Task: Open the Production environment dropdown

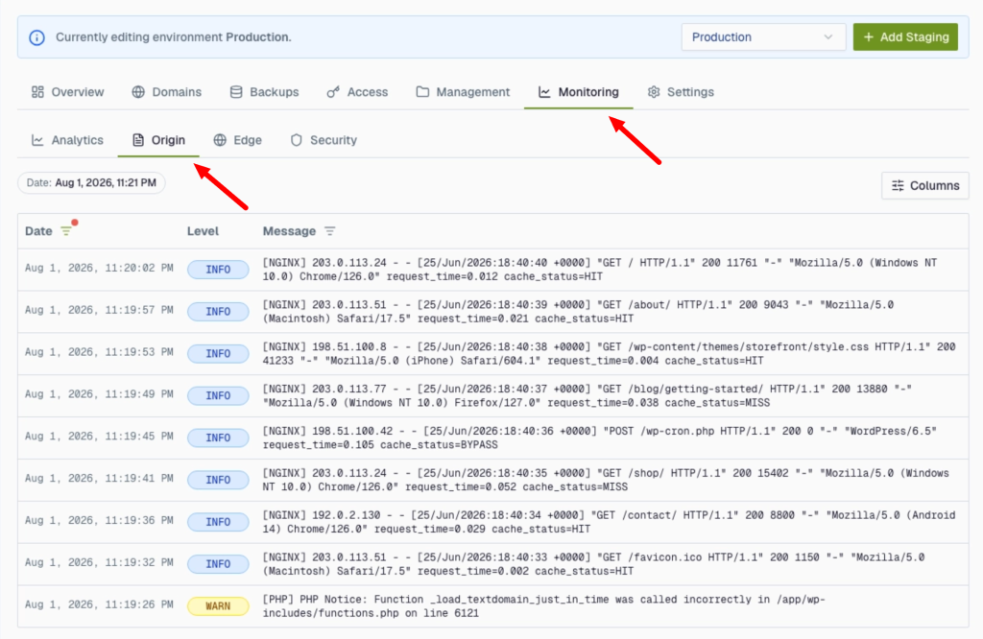Action: coord(763,37)
